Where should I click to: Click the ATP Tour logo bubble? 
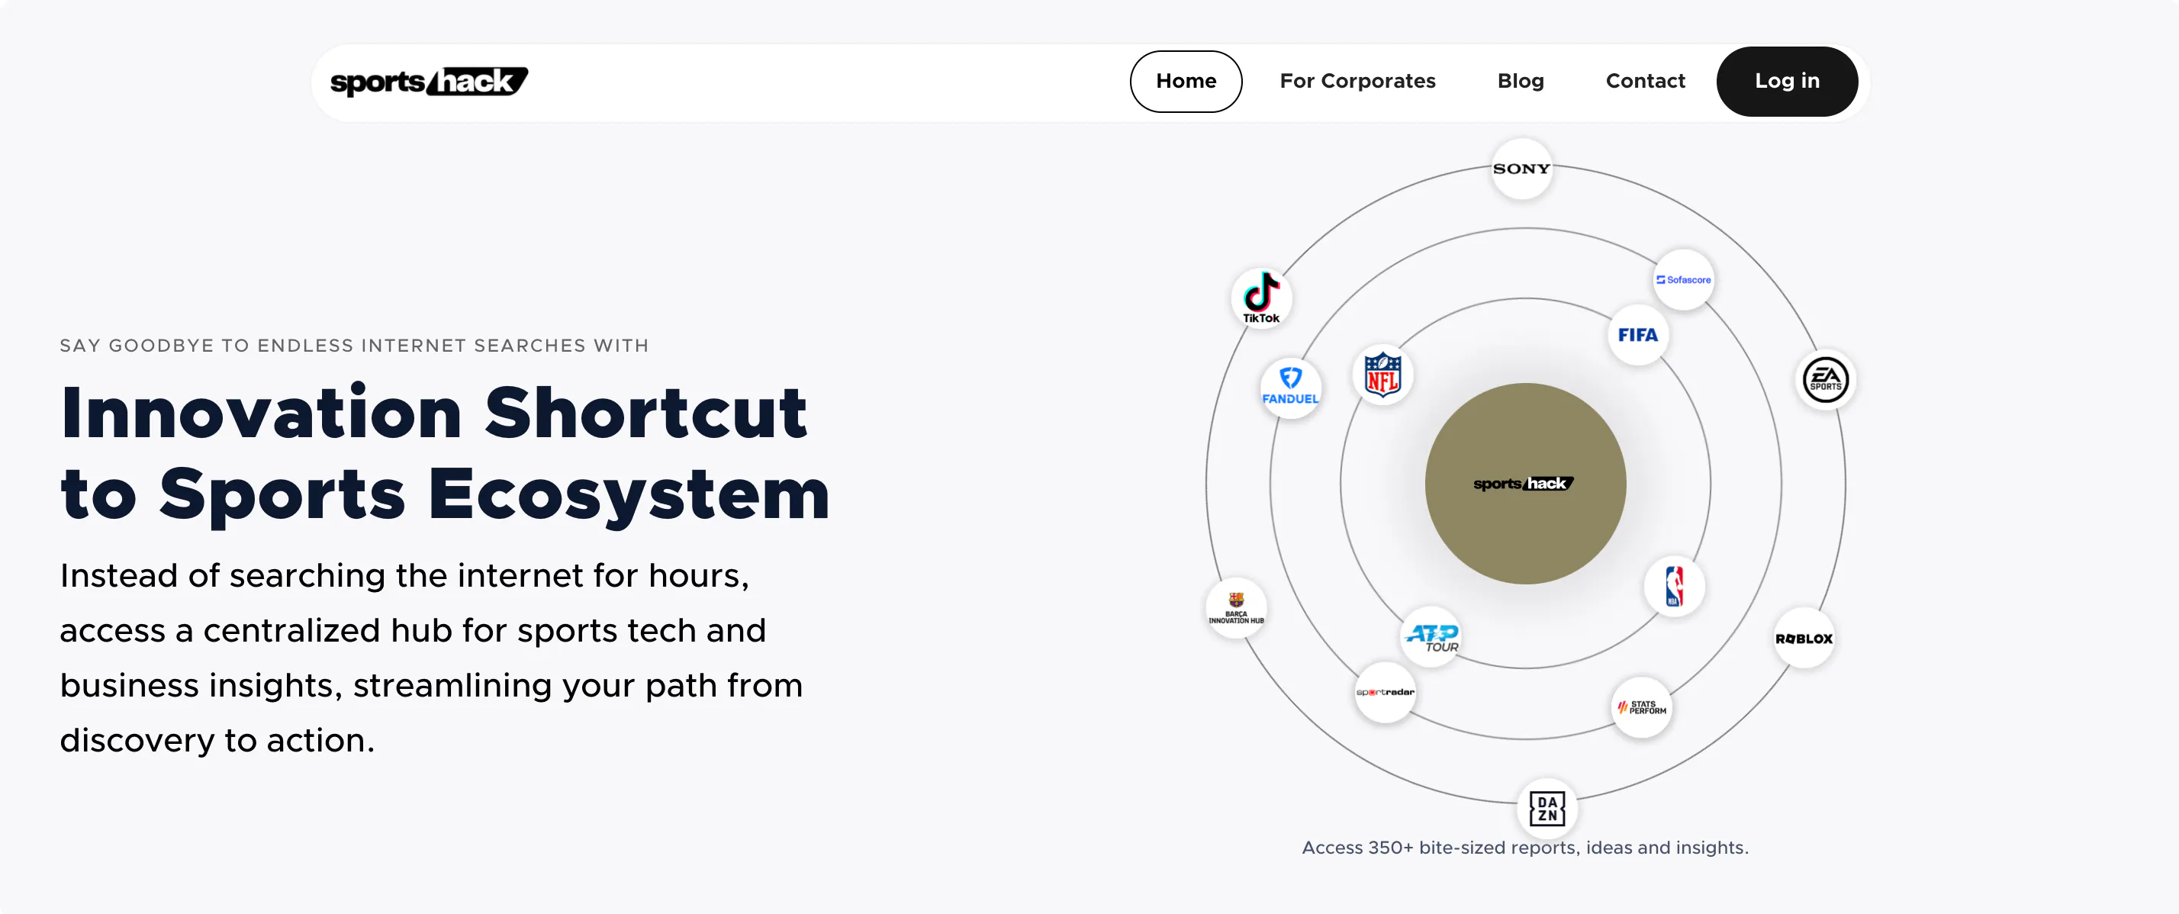pos(1431,636)
